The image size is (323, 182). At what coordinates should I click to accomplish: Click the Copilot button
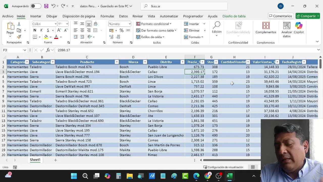(x=299, y=28)
